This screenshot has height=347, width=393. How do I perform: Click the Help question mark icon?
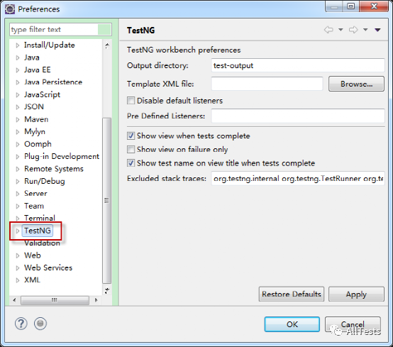(x=21, y=324)
